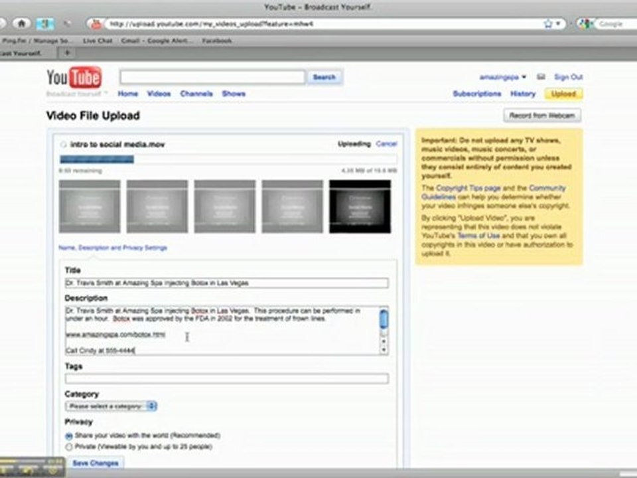Select the second video thumbnail

(x=157, y=206)
